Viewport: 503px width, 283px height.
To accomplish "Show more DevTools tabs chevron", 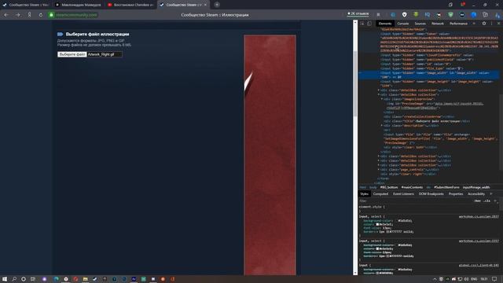I will (474, 24).
